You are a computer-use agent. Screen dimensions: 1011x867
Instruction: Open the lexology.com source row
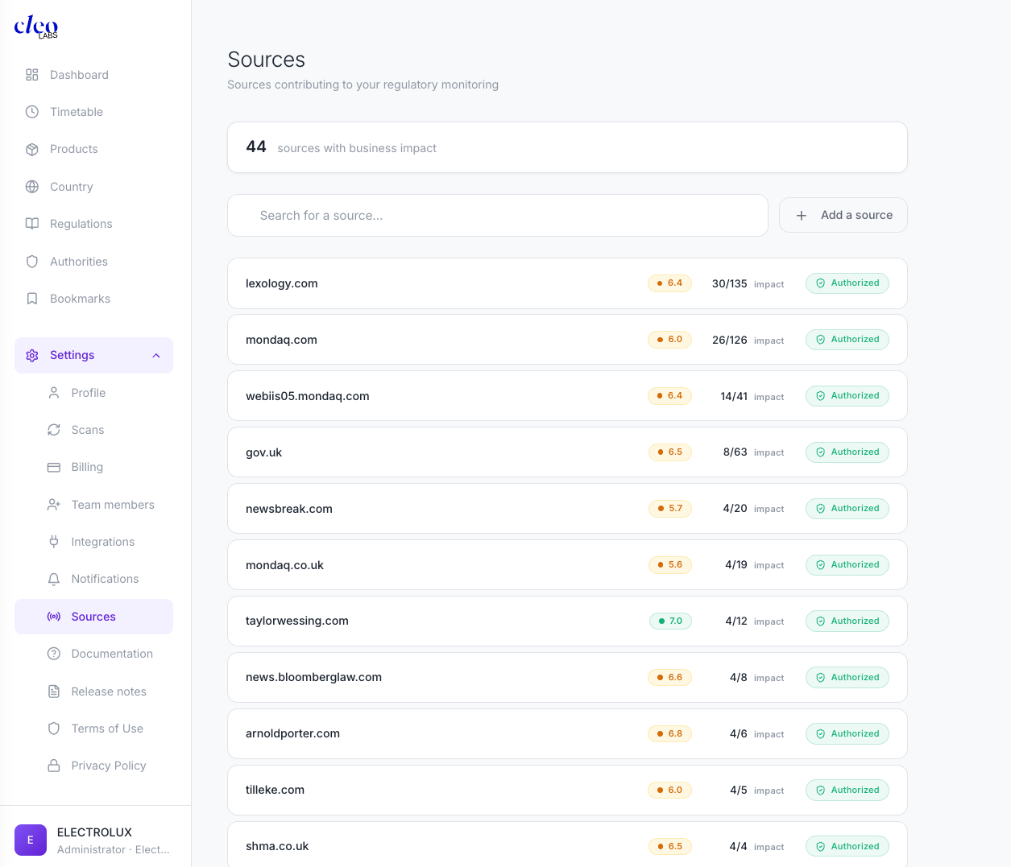pos(567,283)
